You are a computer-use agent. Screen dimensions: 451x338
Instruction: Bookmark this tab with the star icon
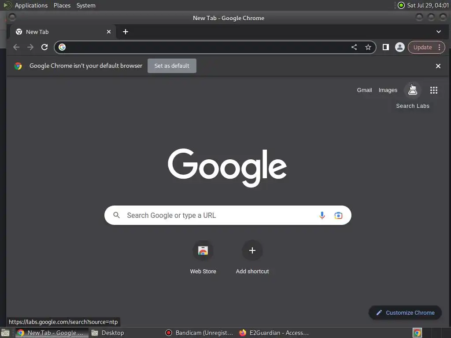pyautogui.click(x=368, y=47)
